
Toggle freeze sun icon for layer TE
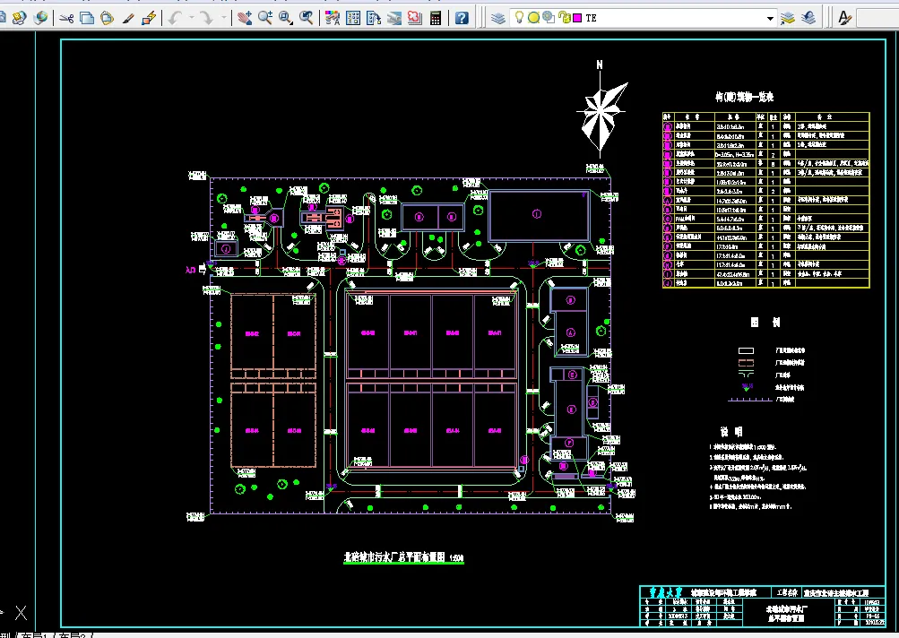534,18
